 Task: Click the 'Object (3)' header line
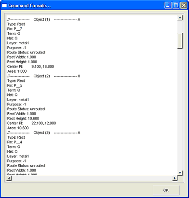tap(44, 132)
